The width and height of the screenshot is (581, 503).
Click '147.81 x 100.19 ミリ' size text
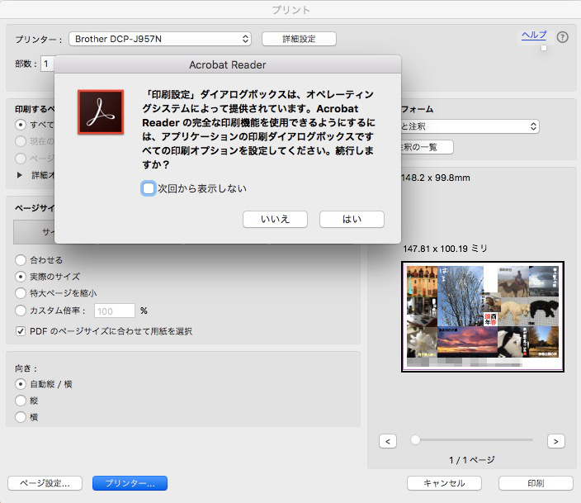point(445,249)
